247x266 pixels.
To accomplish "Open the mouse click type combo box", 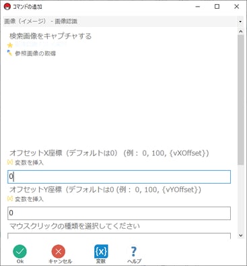I will point(119,236).
